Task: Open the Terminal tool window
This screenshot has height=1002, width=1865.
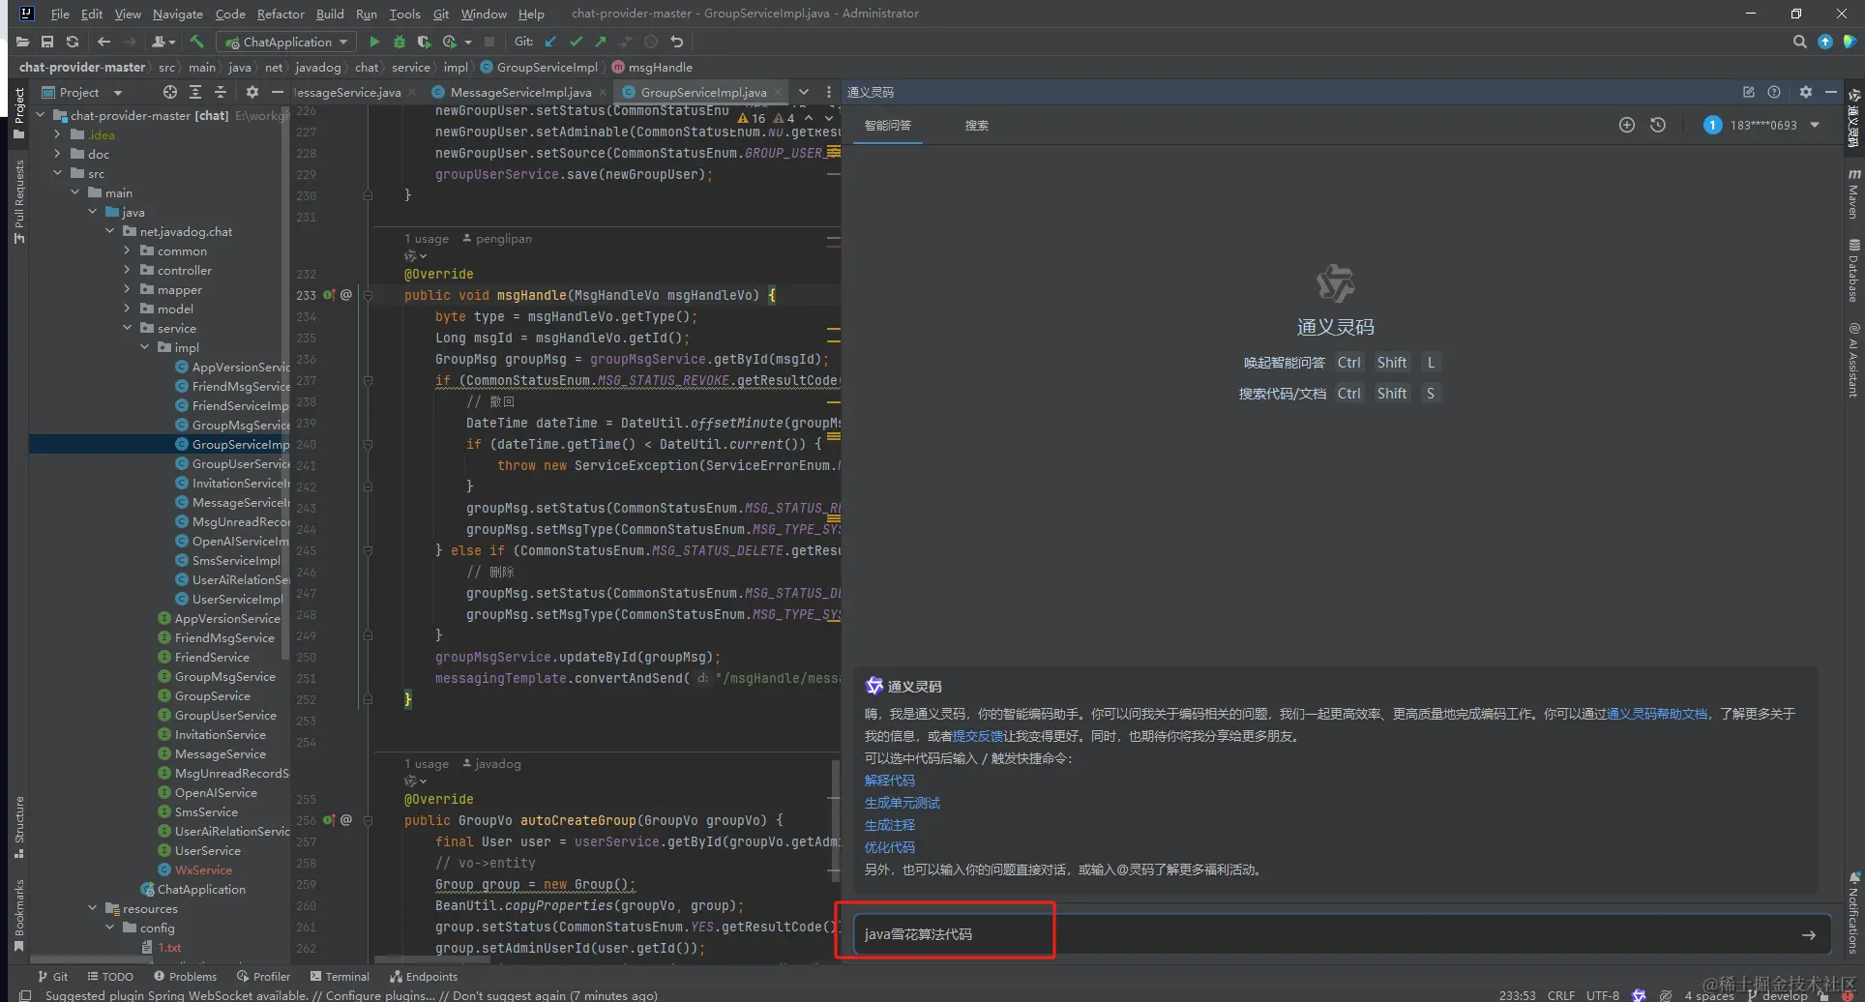Action: [x=340, y=976]
